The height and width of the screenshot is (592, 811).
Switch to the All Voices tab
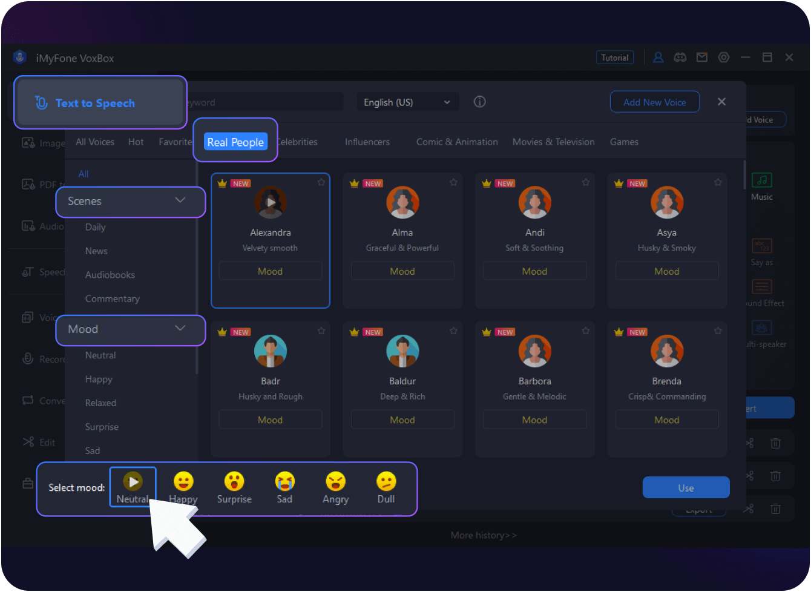[x=95, y=142]
